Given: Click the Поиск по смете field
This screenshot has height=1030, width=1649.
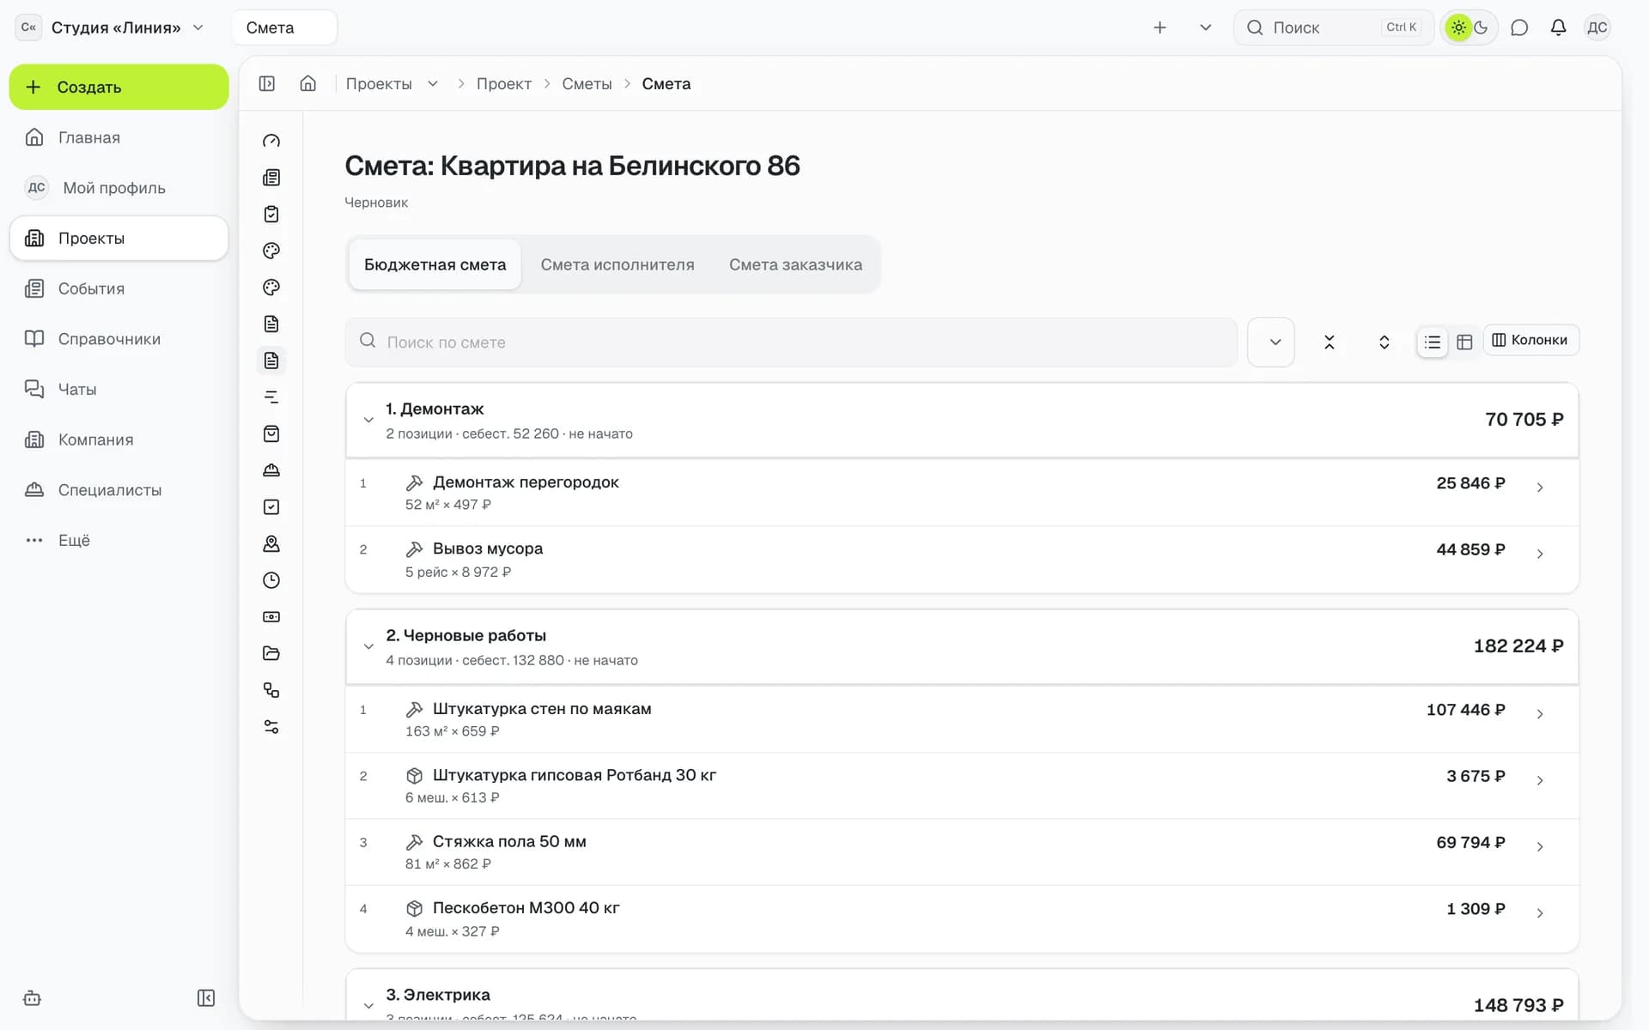Looking at the screenshot, I should (x=791, y=342).
